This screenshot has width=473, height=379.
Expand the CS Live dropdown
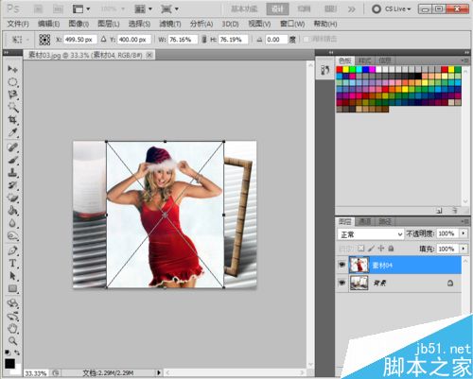[391, 9]
